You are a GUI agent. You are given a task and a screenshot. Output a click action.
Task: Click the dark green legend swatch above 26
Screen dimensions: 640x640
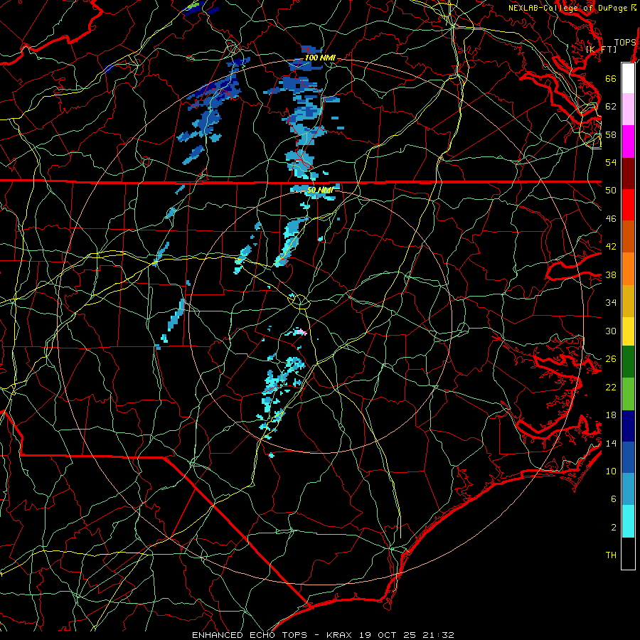[x=628, y=362]
